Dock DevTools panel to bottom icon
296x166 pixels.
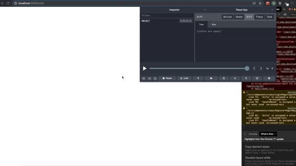click(x=155, y=78)
